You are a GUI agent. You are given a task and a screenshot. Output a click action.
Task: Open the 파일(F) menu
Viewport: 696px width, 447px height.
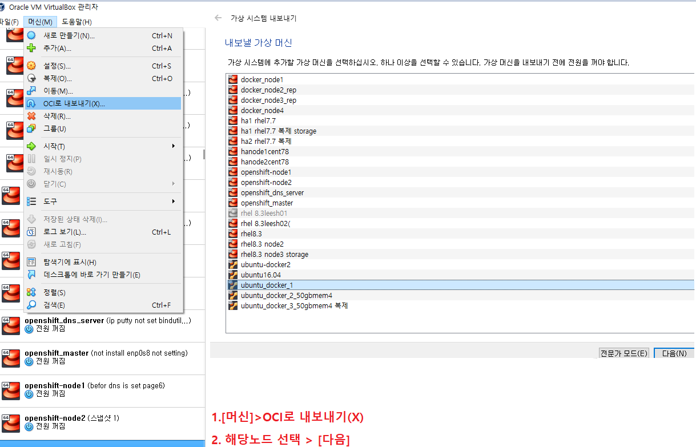tap(9, 22)
